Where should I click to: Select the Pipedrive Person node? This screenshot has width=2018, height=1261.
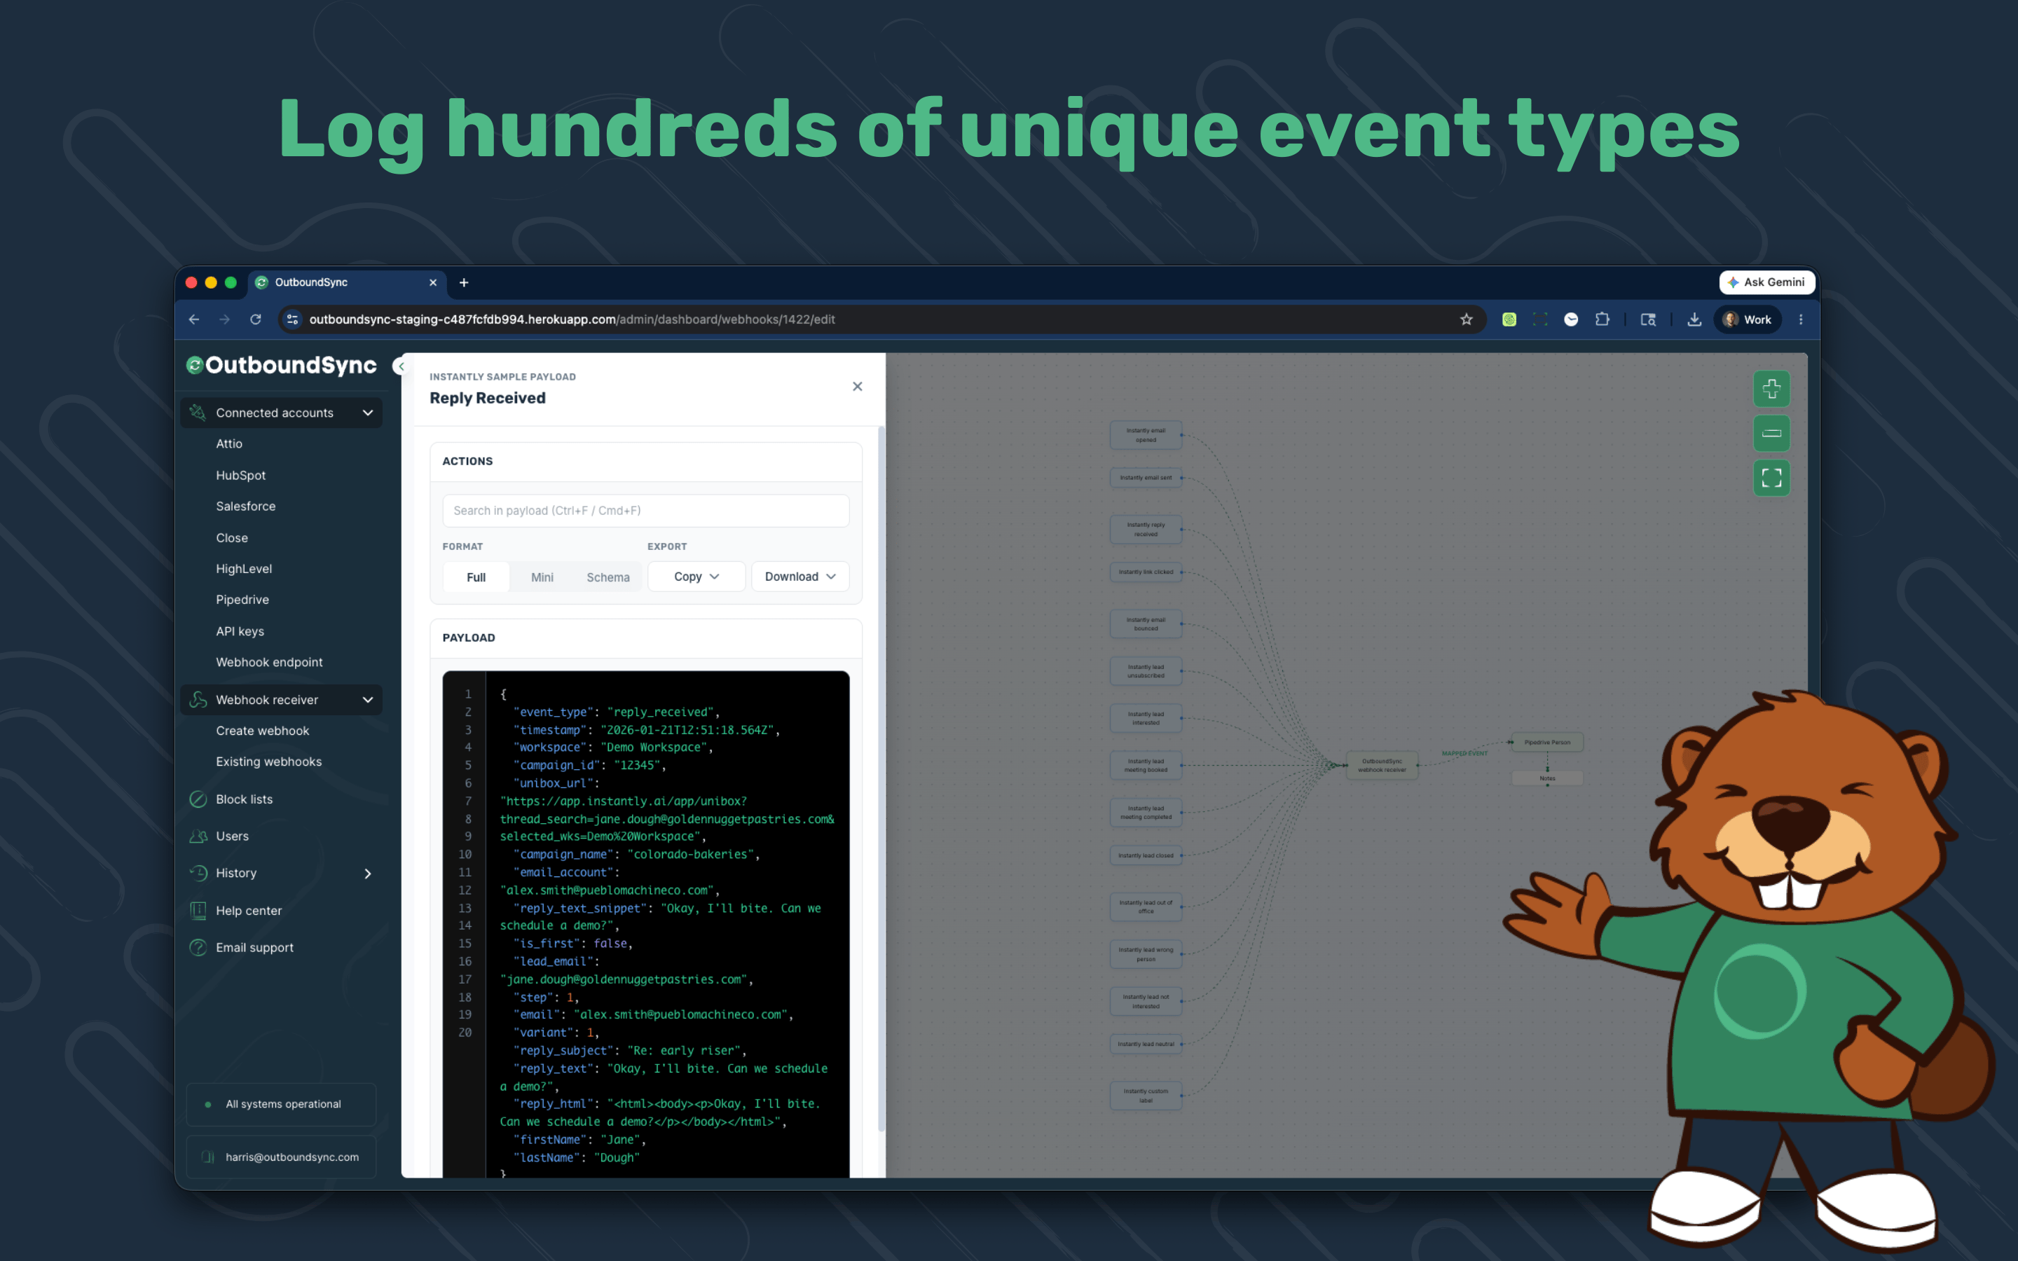pos(1547,743)
